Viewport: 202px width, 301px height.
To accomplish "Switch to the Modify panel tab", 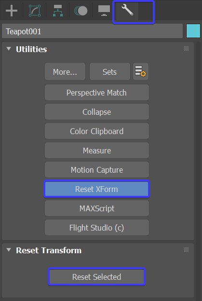I will click(x=35, y=11).
